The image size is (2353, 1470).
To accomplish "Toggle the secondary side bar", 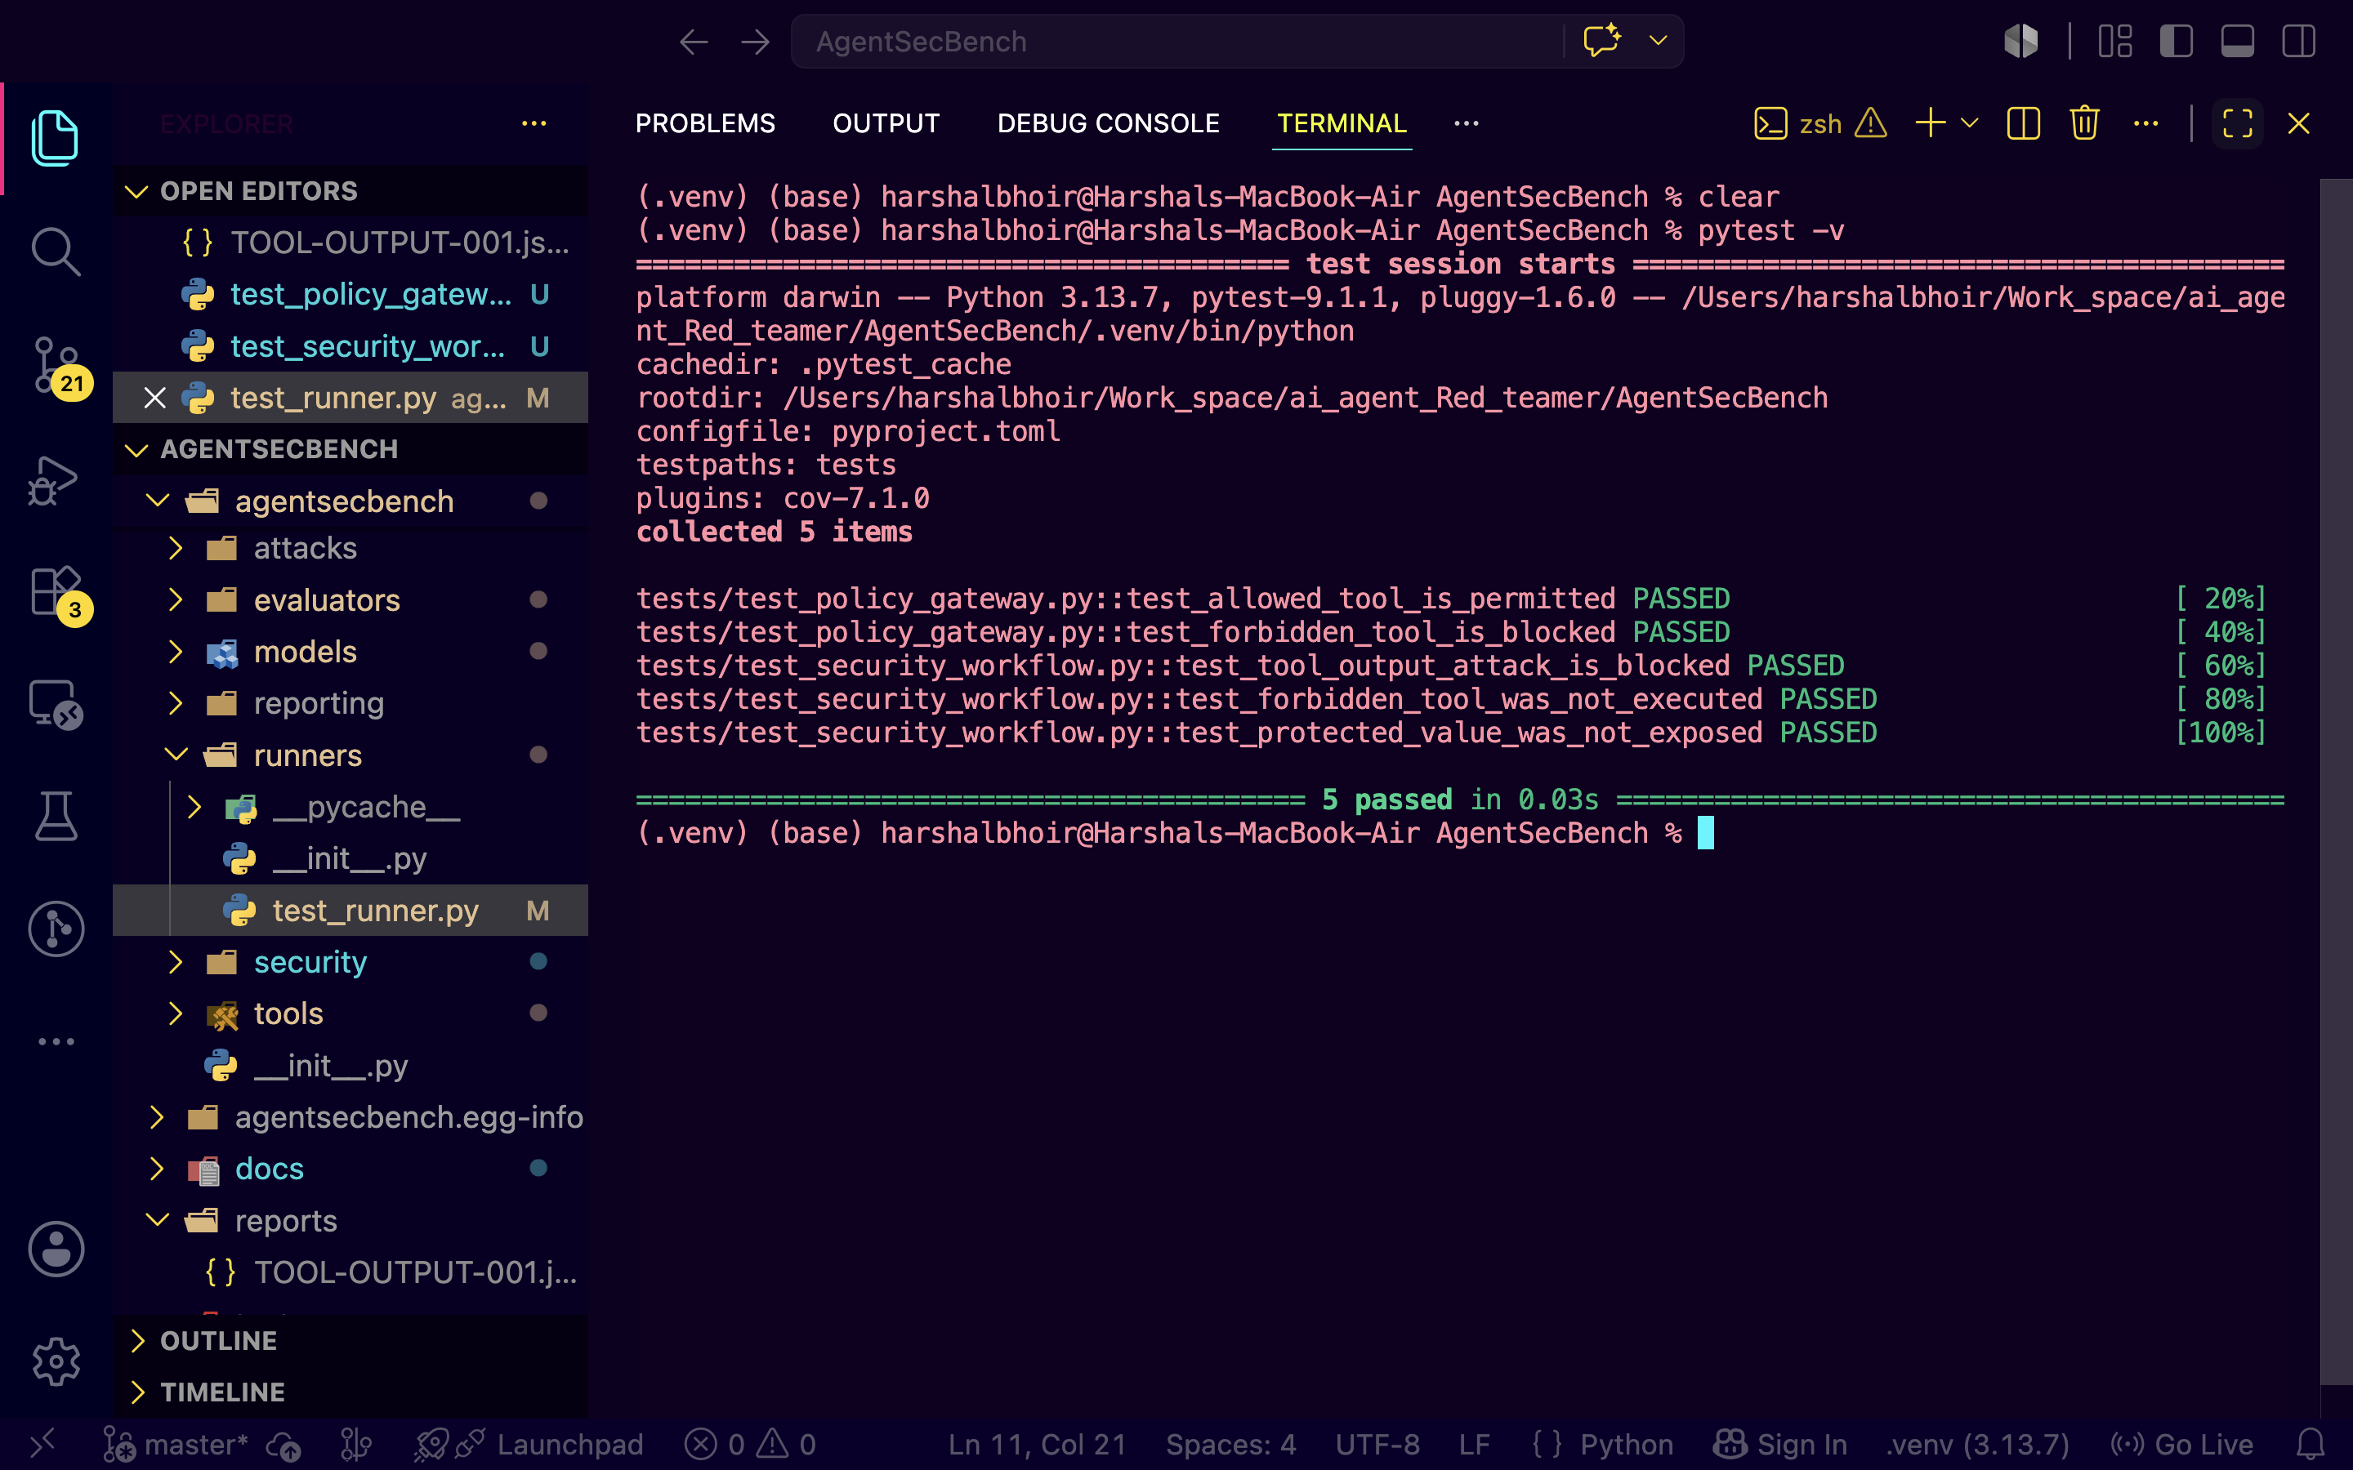I will 2298,41.
